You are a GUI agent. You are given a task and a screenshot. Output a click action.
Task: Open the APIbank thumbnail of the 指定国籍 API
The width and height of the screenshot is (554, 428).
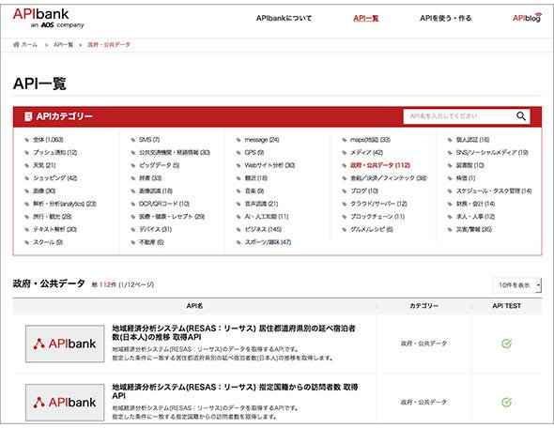click(65, 403)
